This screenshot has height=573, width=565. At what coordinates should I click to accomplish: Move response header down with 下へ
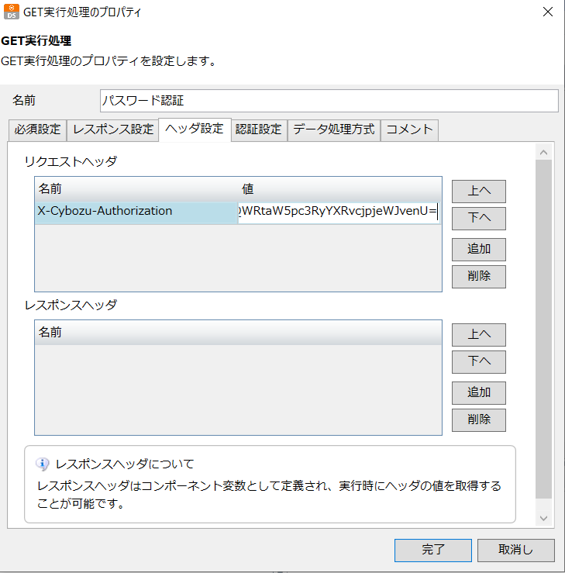[479, 362]
